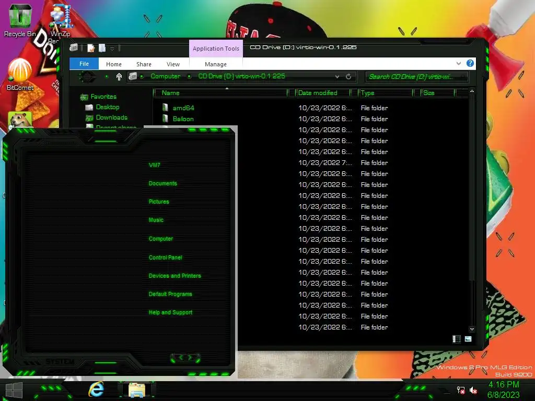Image resolution: width=535 pixels, height=401 pixels.
Task: Open the File ribbon tab
Action: (84, 64)
